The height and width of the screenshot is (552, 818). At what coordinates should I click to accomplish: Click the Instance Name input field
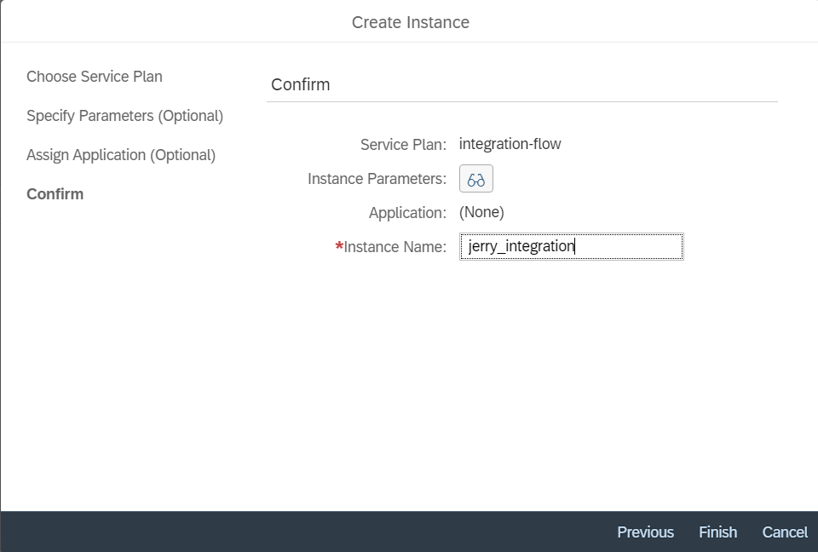tap(631, 247)
